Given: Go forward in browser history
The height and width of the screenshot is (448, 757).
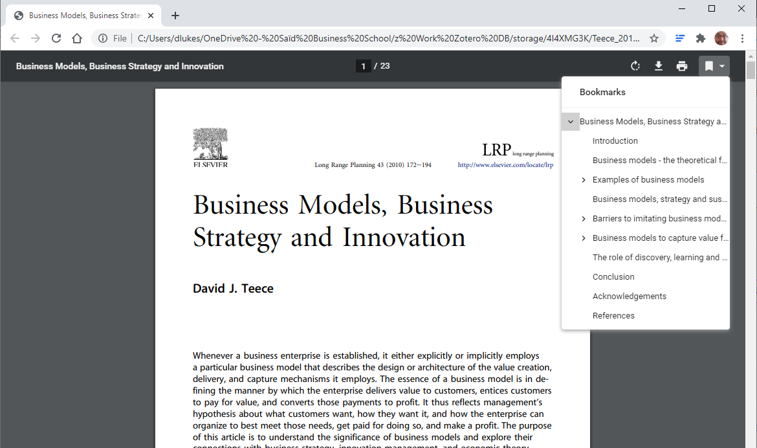Looking at the screenshot, I should click(x=35, y=38).
